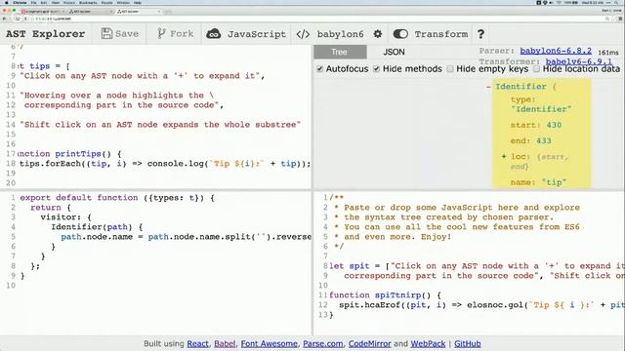Screen dimensions: 625x351
Task: Open the Bookmarks menu
Action: pos(88,2)
